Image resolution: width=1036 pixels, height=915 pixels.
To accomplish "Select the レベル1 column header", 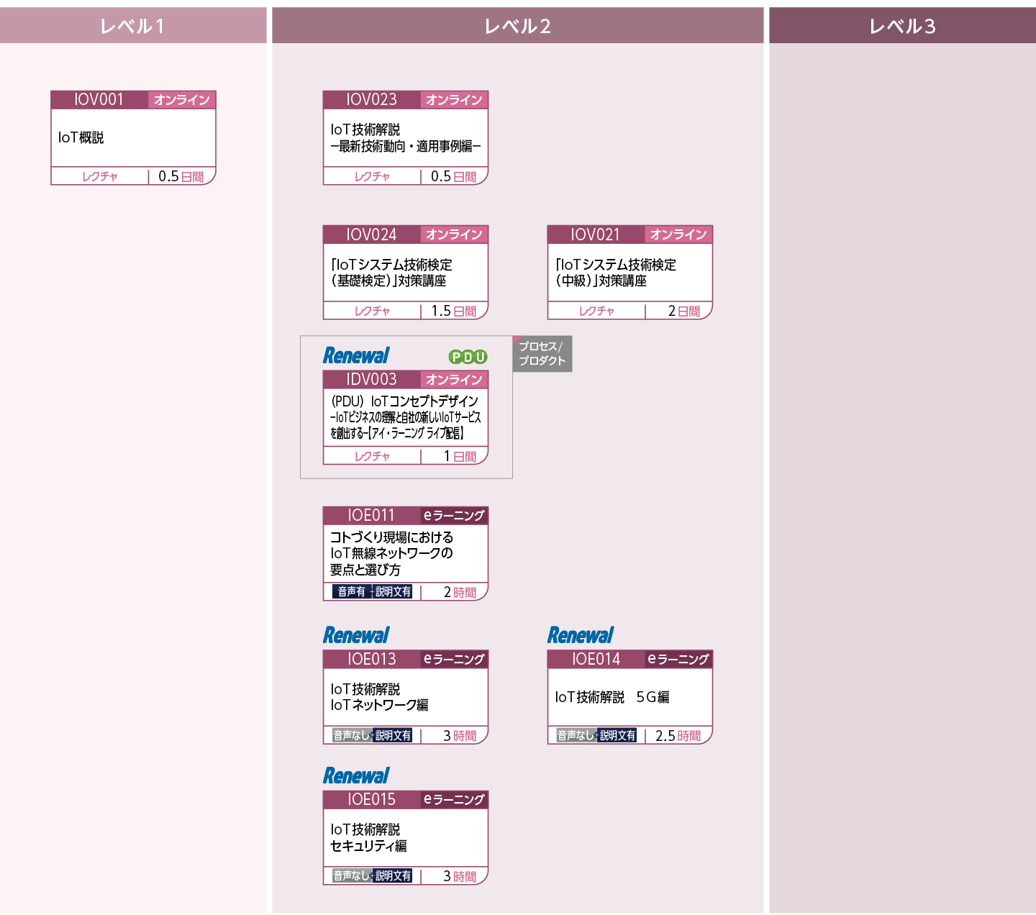I will click(133, 26).
